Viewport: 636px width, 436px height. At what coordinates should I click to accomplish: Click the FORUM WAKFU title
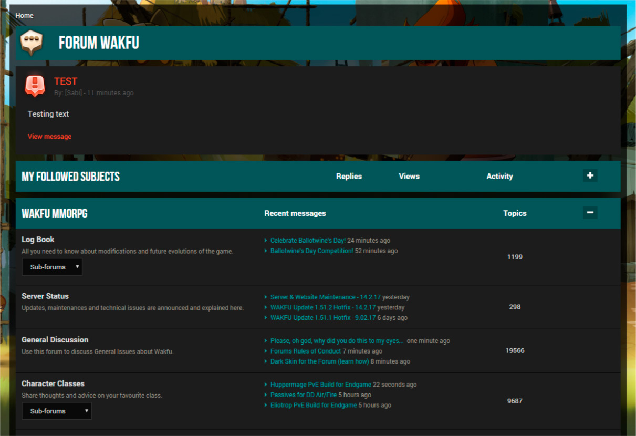pyautogui.click(x=99, y=43)
